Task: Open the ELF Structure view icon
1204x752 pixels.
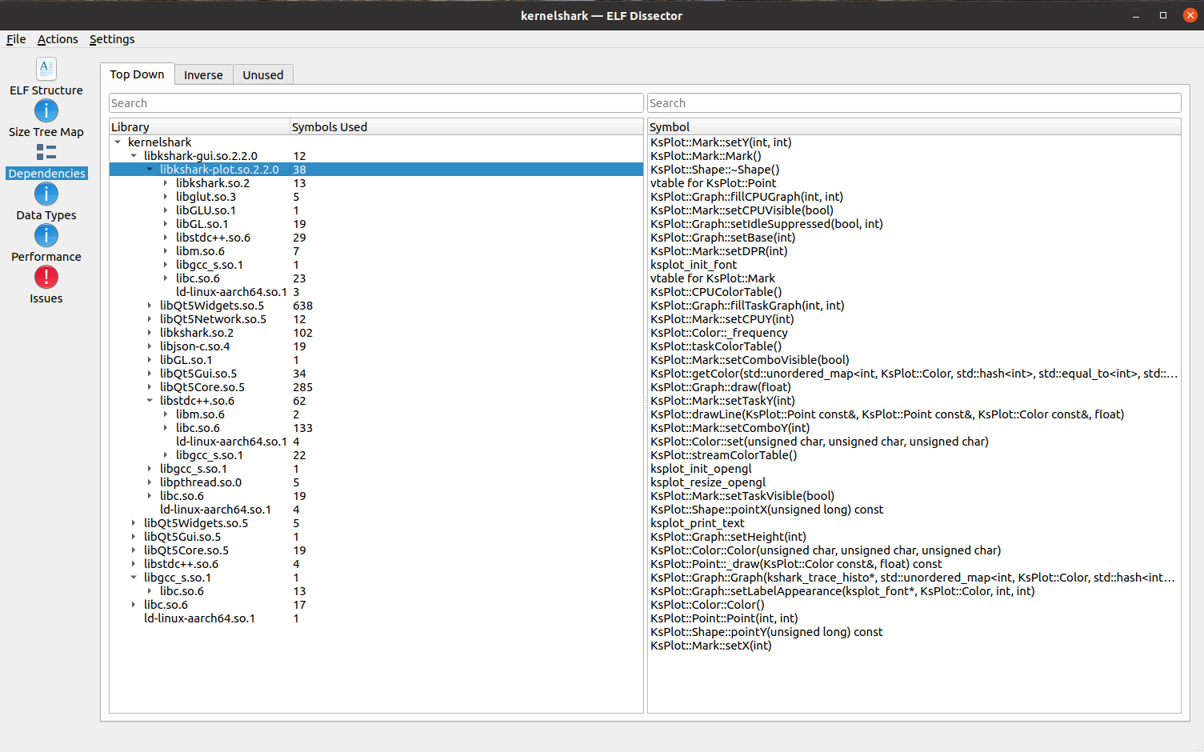Action: pyautogui.click(x=46, y=69)
